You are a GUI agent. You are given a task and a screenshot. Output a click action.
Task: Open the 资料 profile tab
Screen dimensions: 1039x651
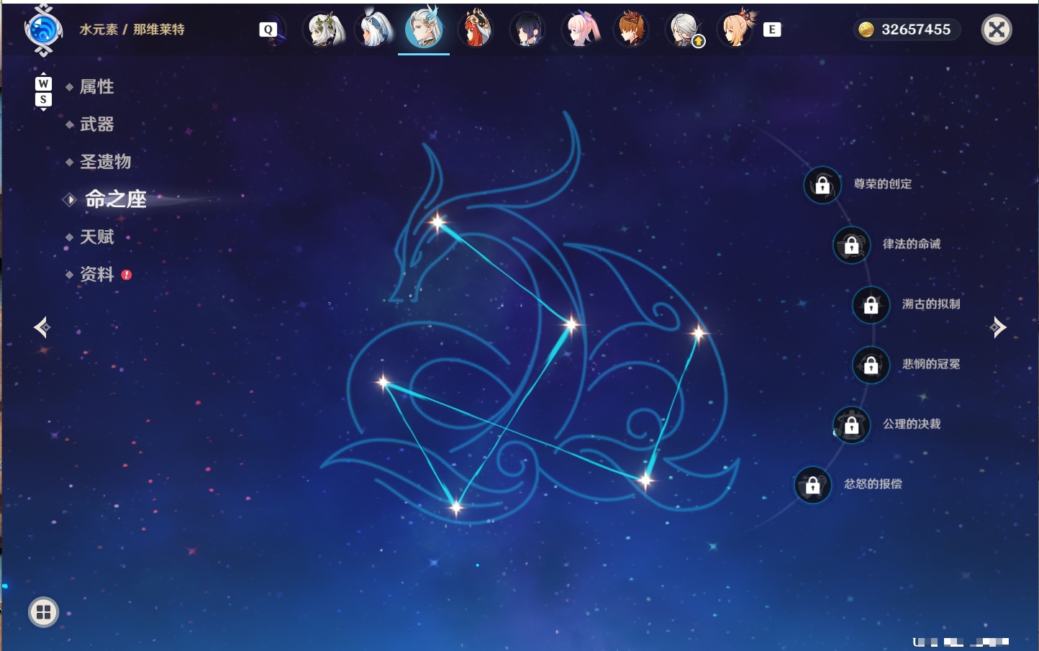pyautogui.click(x=97, y=274)
